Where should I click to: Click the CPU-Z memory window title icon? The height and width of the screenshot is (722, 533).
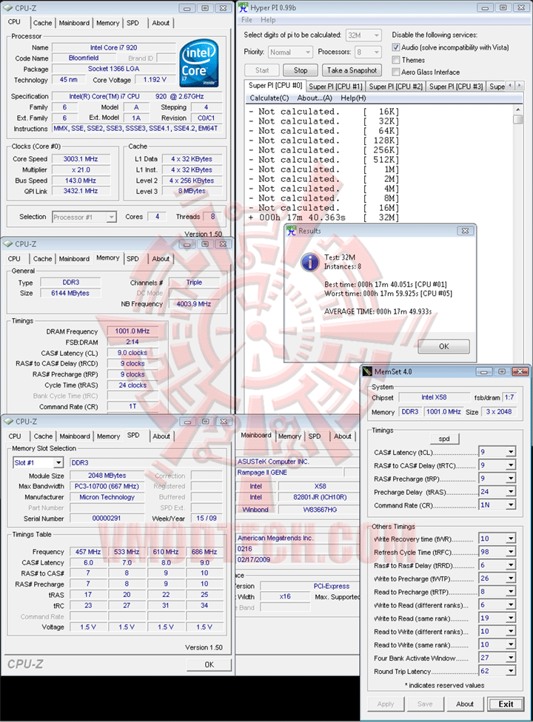tap(8, 244)
